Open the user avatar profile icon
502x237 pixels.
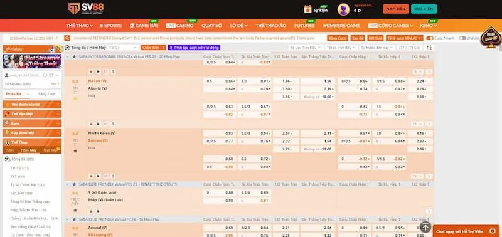click(x=343, y=9)
